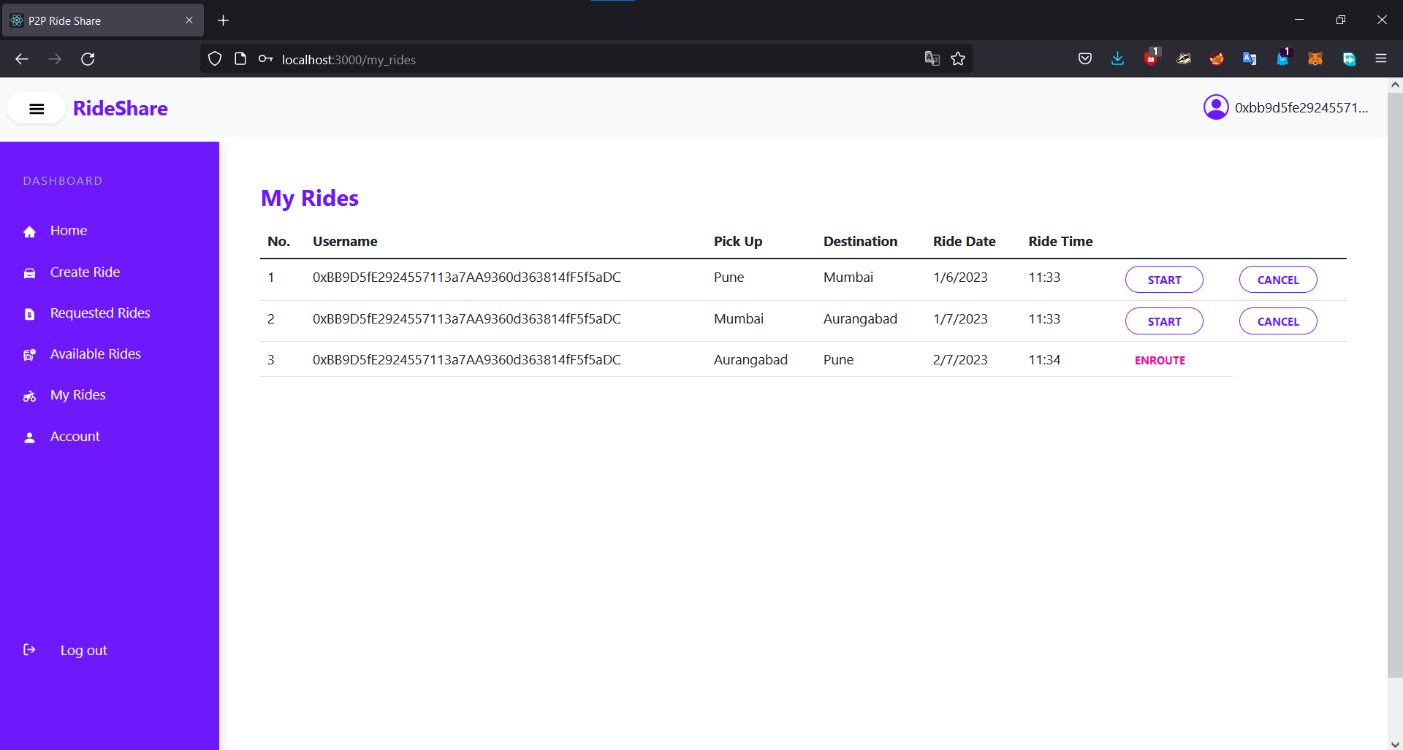
Task: Open the Ghostery extension icon
Action: point(1284,59)
